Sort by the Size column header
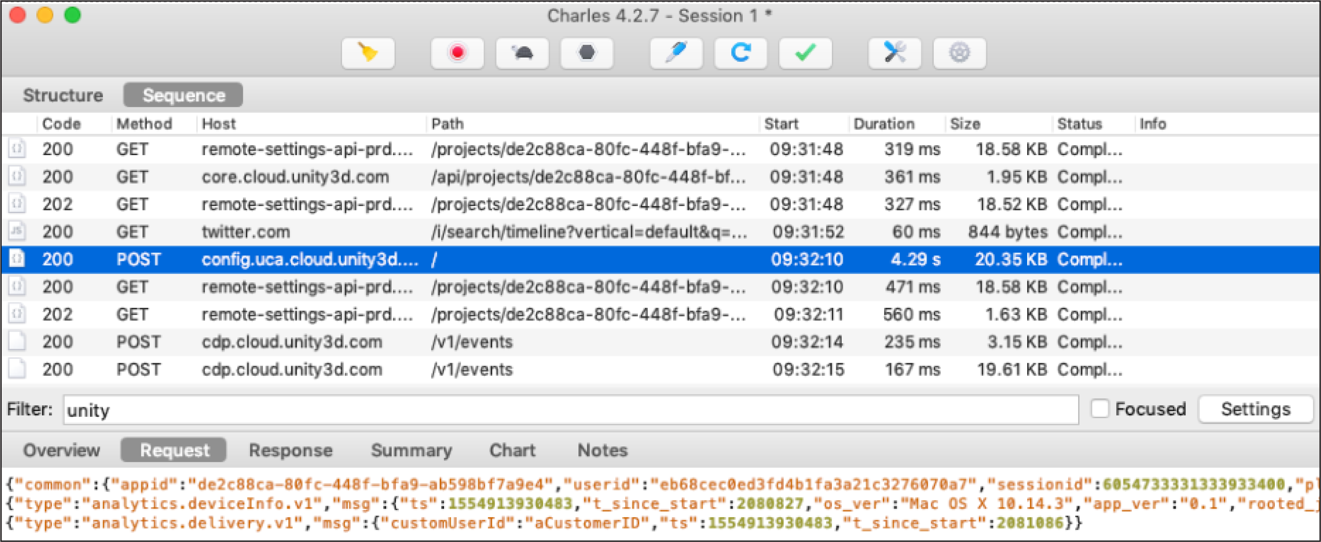Image resolution: width=1321 pixels, height=542 pixels. (965, 124)
